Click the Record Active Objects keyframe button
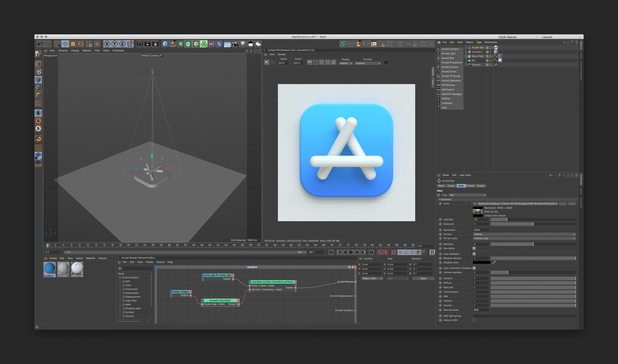The height and width of the screenshot is (364, 618). 380,252
